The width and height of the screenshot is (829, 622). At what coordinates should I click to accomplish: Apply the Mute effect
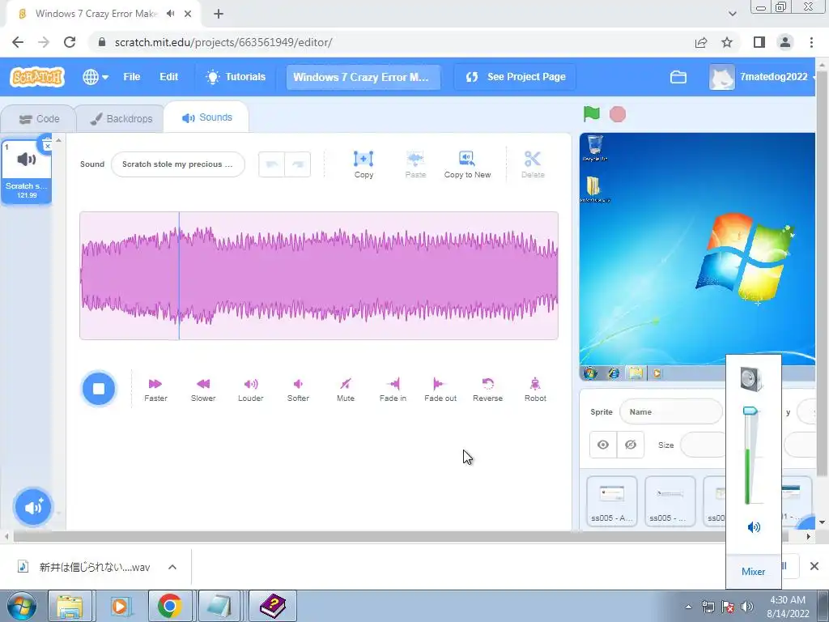(x=345, y=390)
